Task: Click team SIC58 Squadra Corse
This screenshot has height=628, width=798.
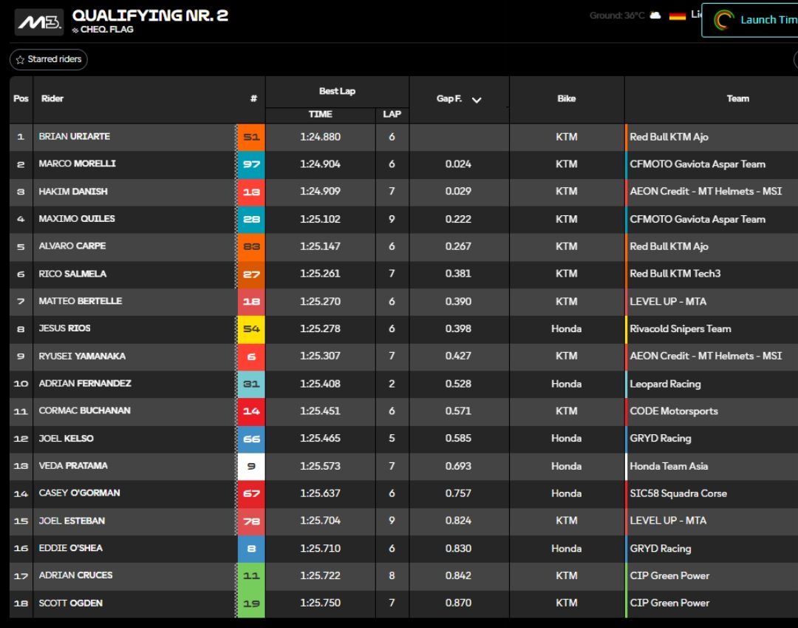Action: coord(678,493)
